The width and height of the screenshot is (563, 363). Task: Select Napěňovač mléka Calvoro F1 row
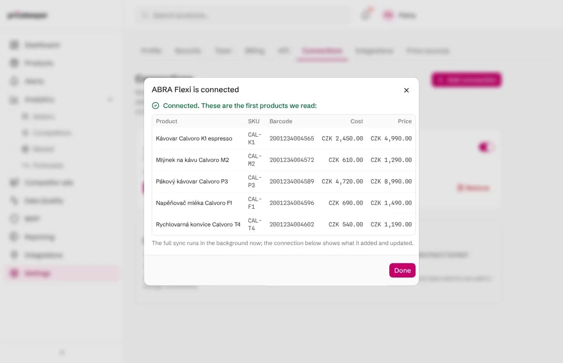click(x=284, y=203)
